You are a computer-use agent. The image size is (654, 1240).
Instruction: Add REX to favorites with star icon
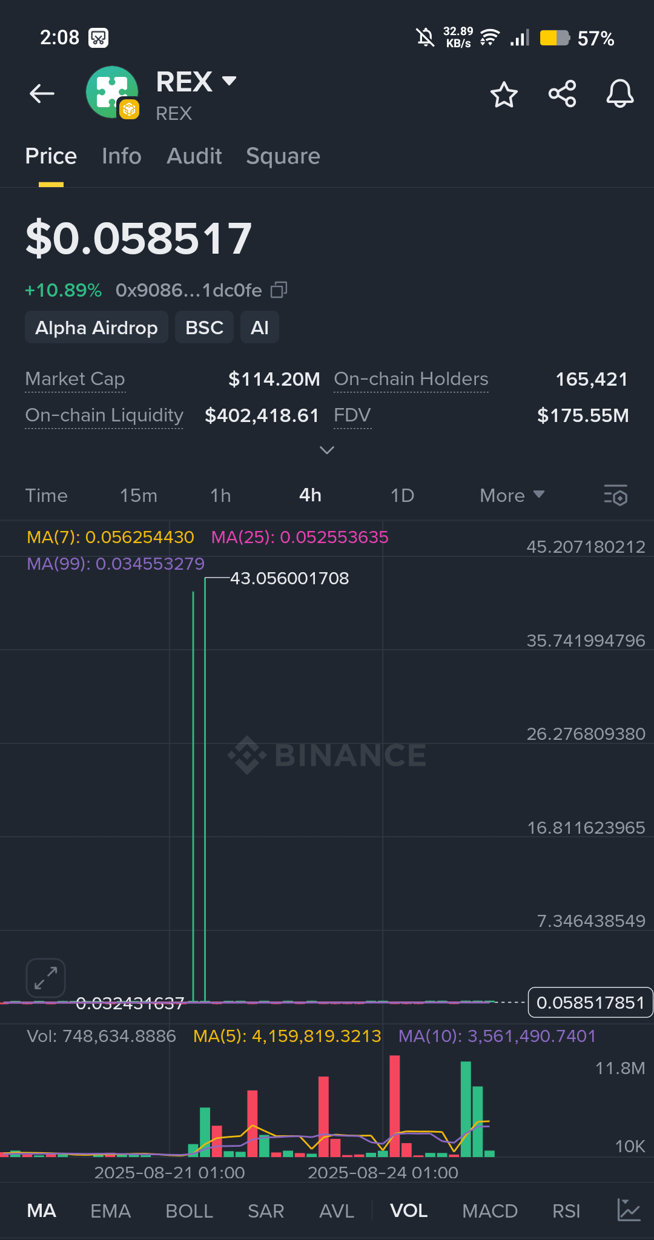(x=504, y=94)
